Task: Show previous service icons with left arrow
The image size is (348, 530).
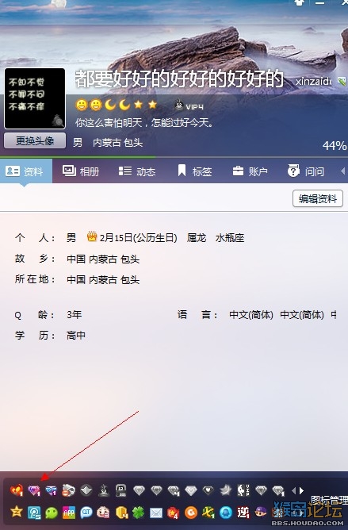Action: coord(293,490)
